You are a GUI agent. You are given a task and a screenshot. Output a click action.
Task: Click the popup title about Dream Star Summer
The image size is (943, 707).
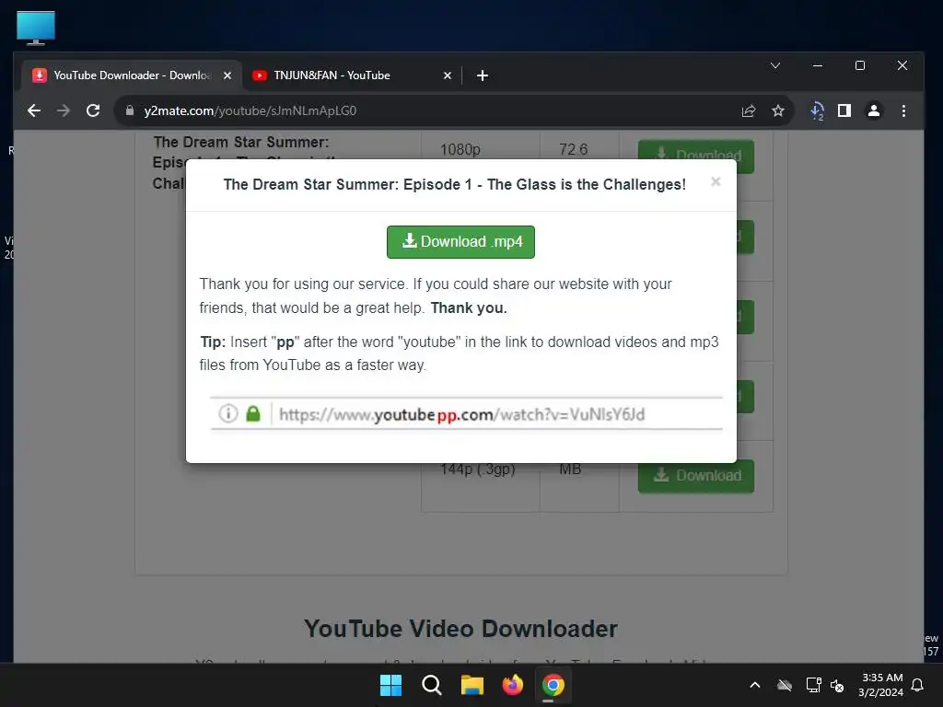(455, 184)
